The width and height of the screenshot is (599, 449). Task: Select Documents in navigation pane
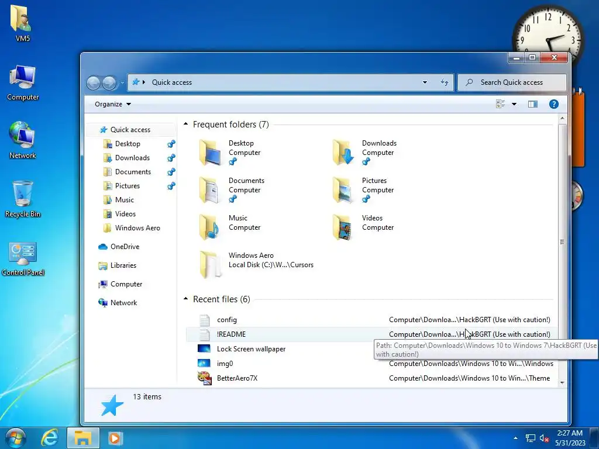click(133, 172)
